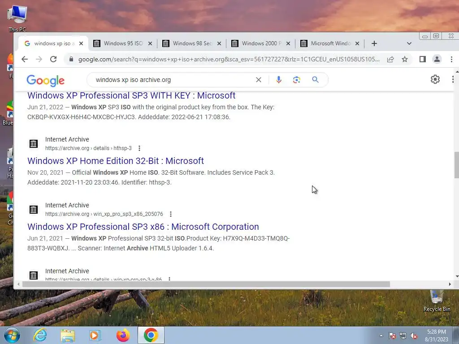Close the Windows 2000 tab
Image resolution: width=459 pixels, height=344 pixels.
[x=288, y=43]
